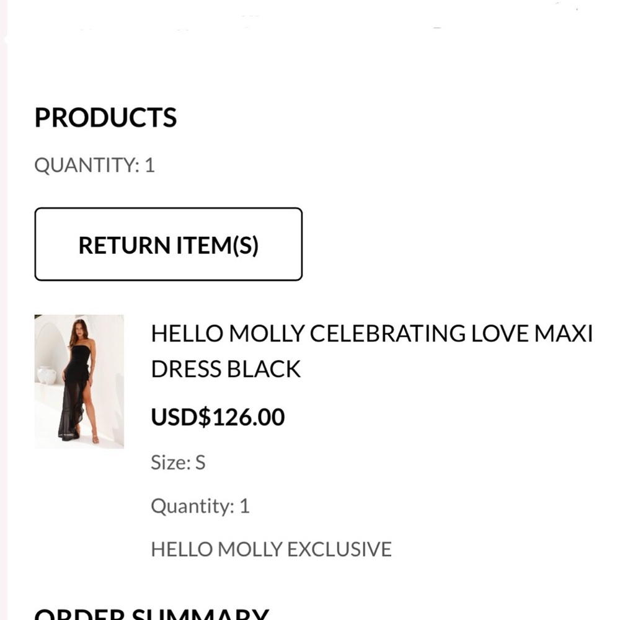Select the Quantity: 1 text under the dress

click(199, 505)
